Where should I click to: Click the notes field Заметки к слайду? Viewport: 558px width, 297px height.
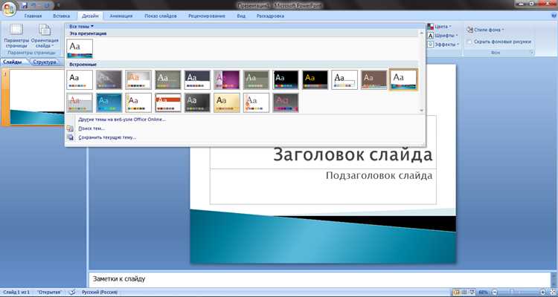(319, 279)
